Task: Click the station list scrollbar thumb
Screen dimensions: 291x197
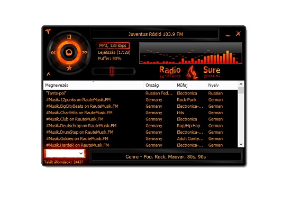Action: (241, 90)
